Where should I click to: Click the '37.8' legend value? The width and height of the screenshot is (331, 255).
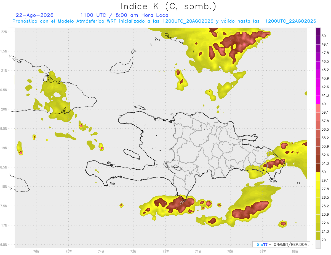(x=325, y=121)
